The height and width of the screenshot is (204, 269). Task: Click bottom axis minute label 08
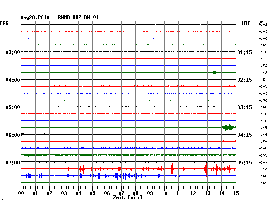(x=135, y=193)
